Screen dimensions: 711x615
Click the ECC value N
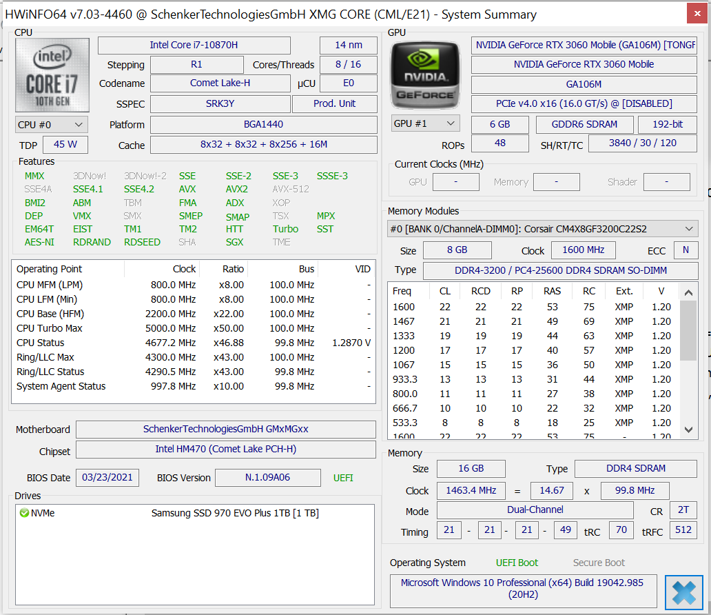point(686,250)
